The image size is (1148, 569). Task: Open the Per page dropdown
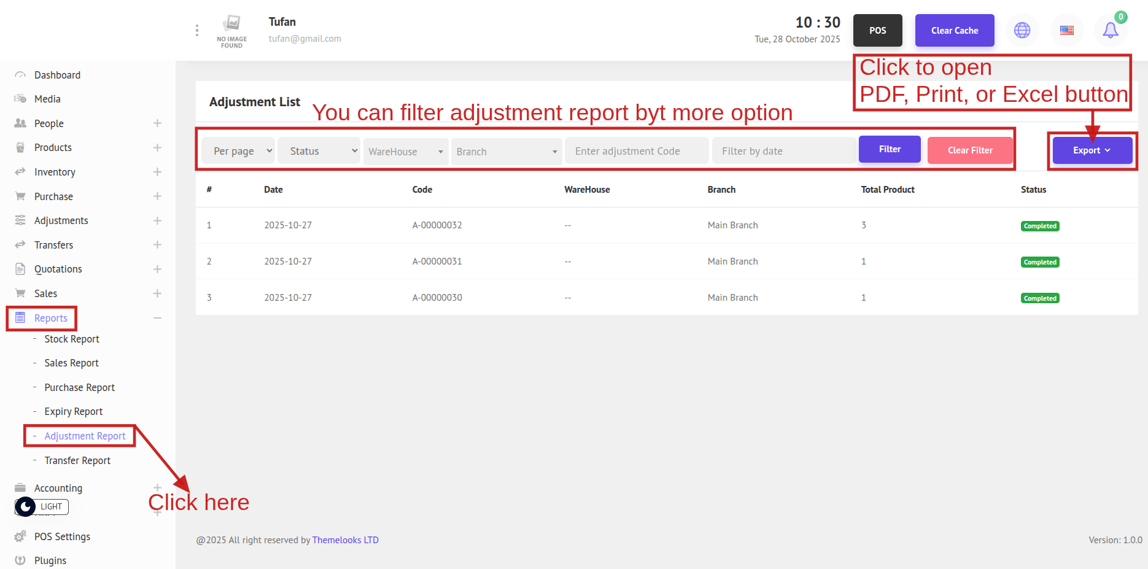238,151
